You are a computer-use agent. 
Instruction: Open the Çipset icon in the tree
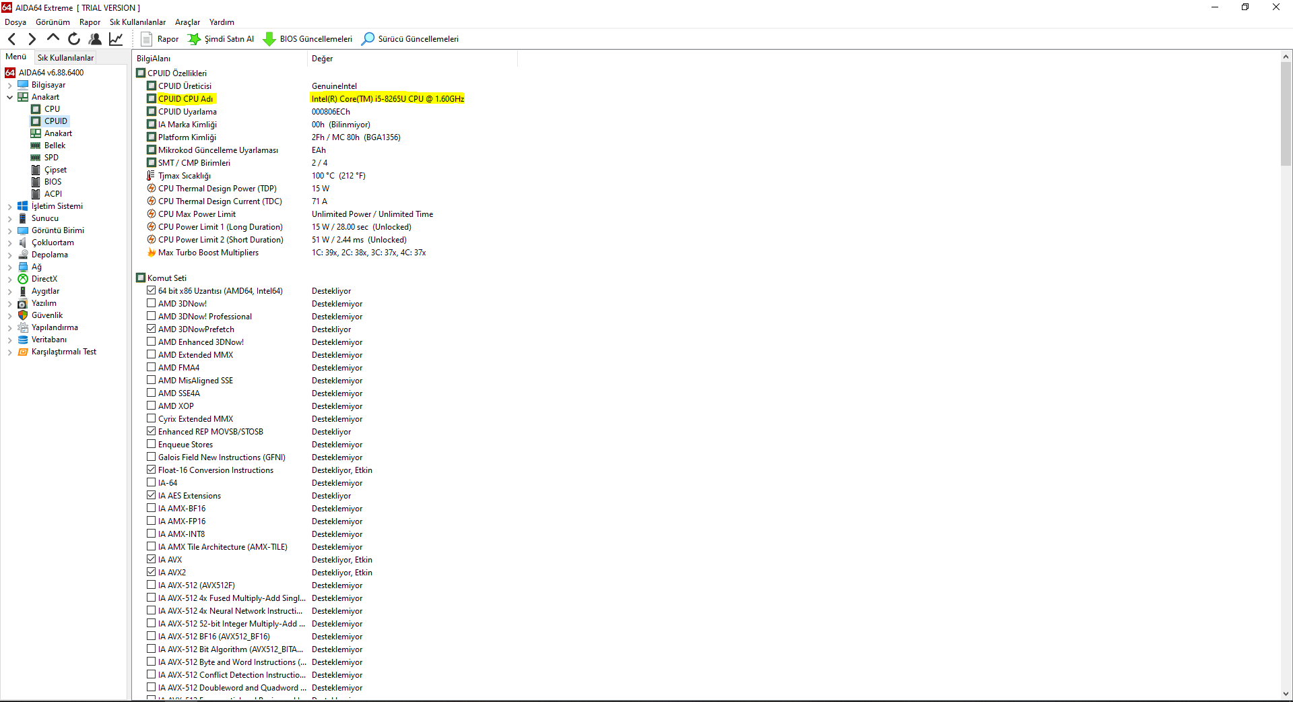click(x=36, y=170)
